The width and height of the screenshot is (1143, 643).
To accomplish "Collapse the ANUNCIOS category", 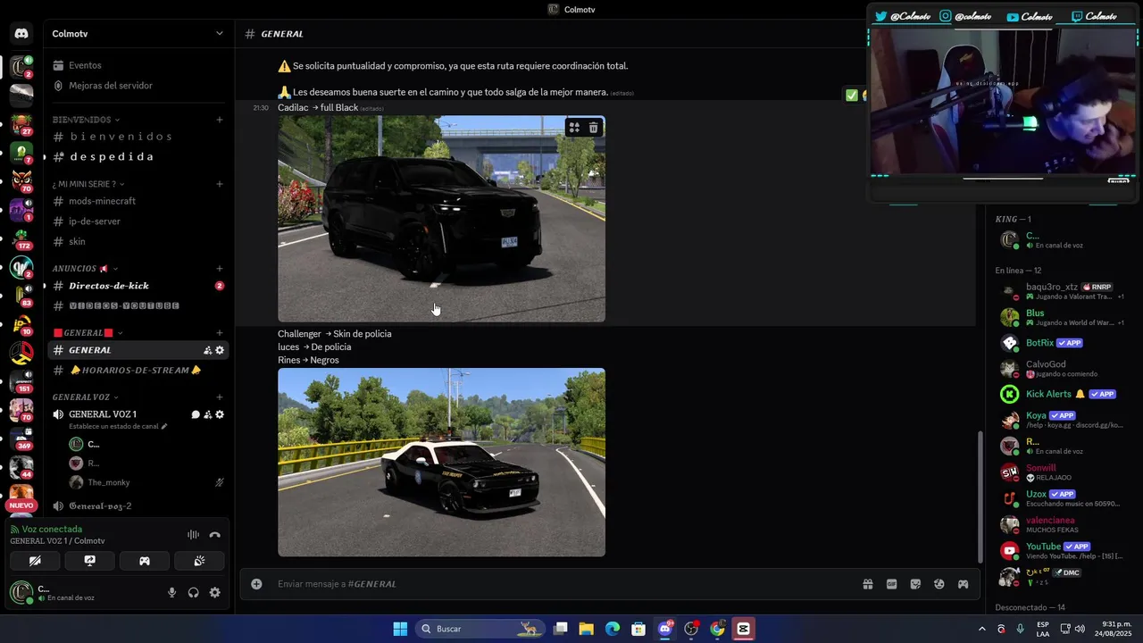I will click(x=85, y=268).
